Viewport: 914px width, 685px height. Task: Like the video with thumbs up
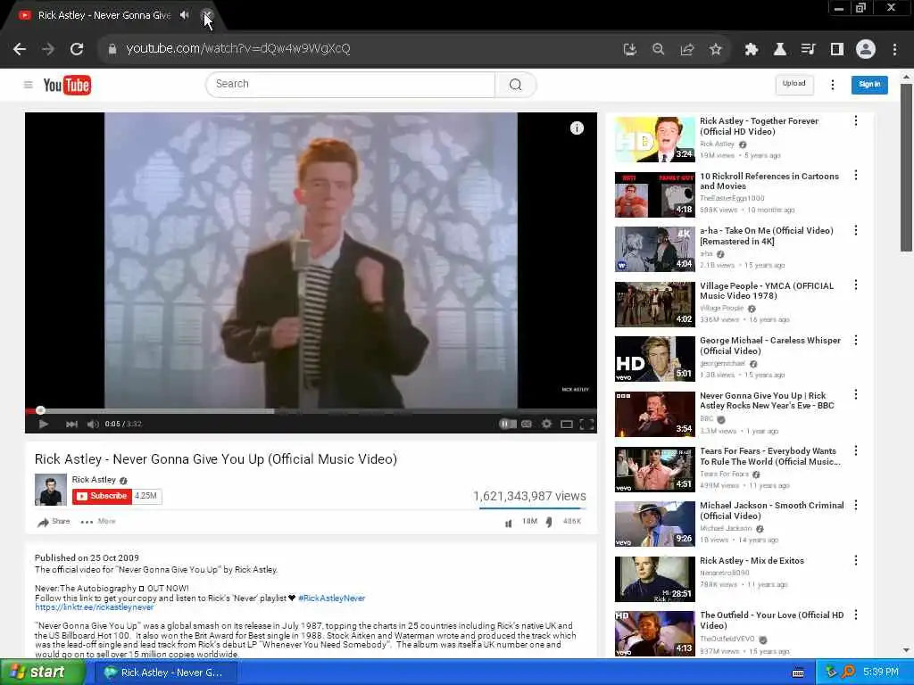coord(508,523)
